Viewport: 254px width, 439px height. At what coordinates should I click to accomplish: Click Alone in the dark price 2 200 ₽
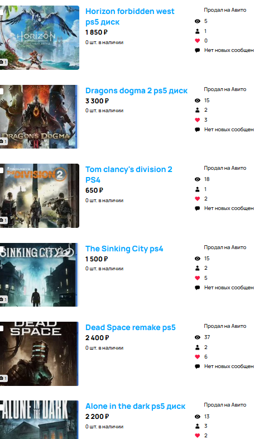[97, 417]
